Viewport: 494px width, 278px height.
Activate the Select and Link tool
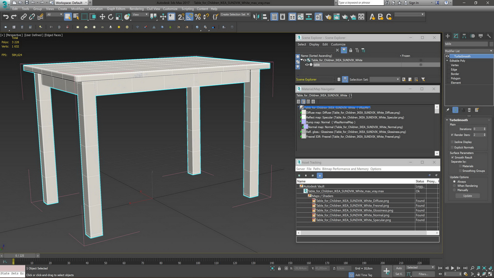point(23,17)
